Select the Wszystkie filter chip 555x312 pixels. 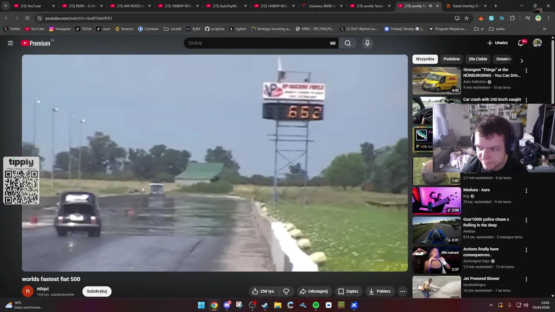pos(425,59)
